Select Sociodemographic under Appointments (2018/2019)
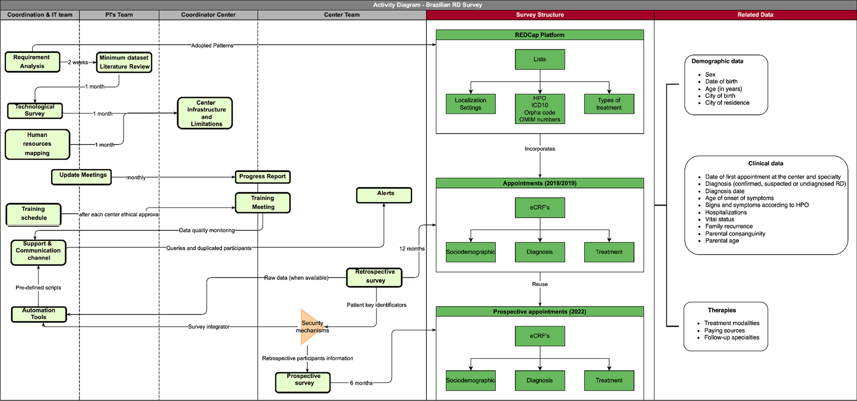The width and height of the screenshot is (857, 401). pos(470,252)
